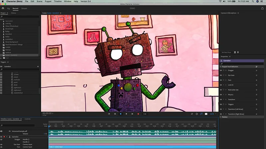This screenshot has width=266, height=149.
Task: Expand the Dragger behavior properties
Action: click(226, 71)
